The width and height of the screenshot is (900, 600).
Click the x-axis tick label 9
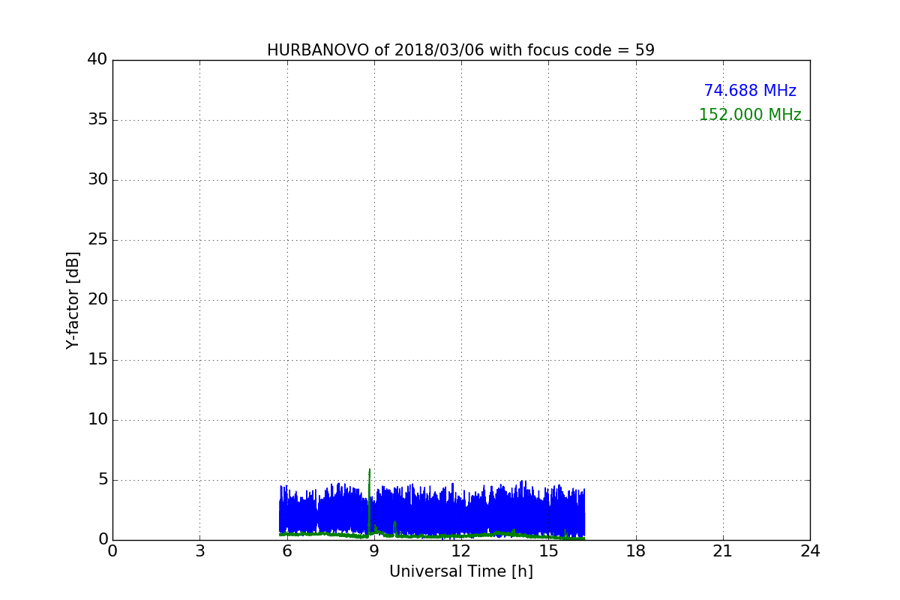point(374,551)
